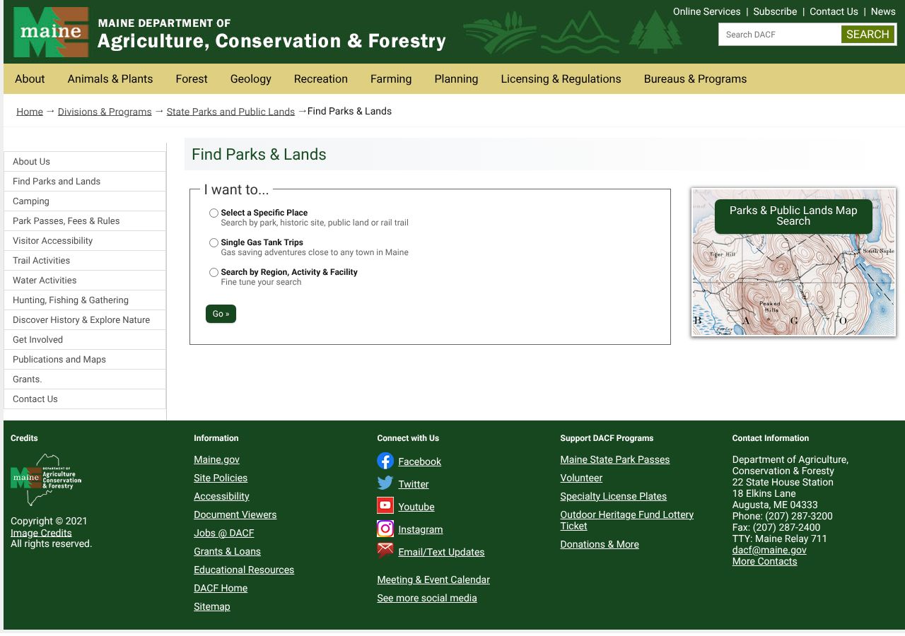
Task: Open the News link in header
Action: point(883,11)
